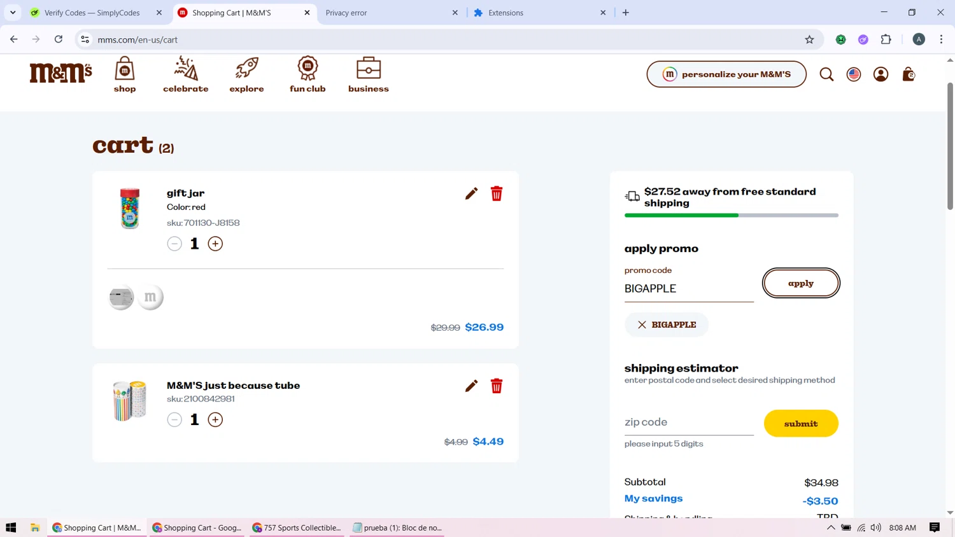Click the free shipping progress bar
The width and height of the screenshot is (955, 537).
point(732,216)
